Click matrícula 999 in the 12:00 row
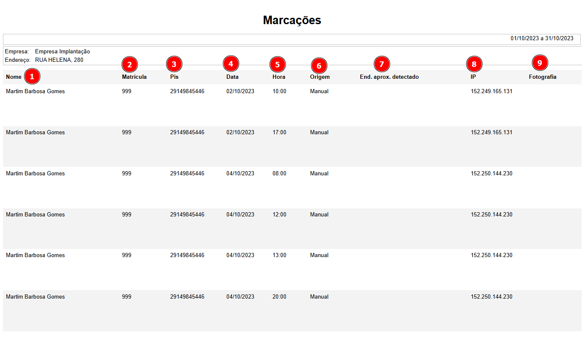 click(x=127, y=215)
